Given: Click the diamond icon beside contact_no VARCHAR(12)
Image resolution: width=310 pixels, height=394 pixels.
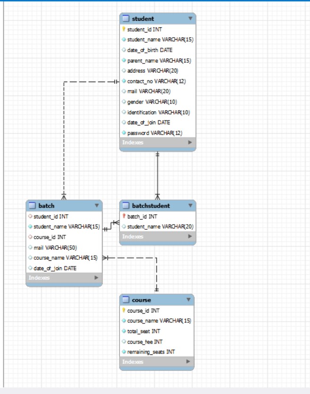Looking at the screenshot, I should pos(124,81).
